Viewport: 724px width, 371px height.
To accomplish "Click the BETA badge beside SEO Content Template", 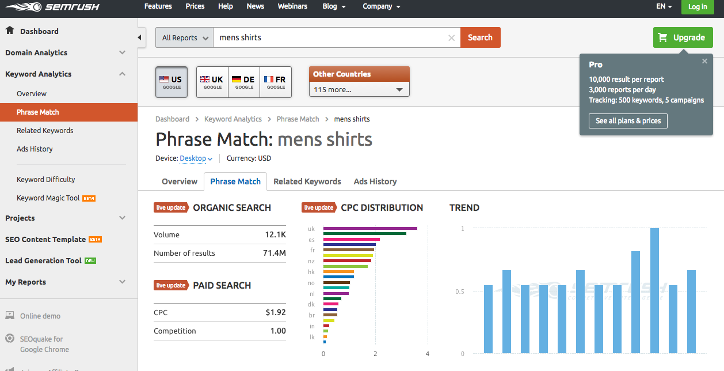I will [x=95, y=240].
